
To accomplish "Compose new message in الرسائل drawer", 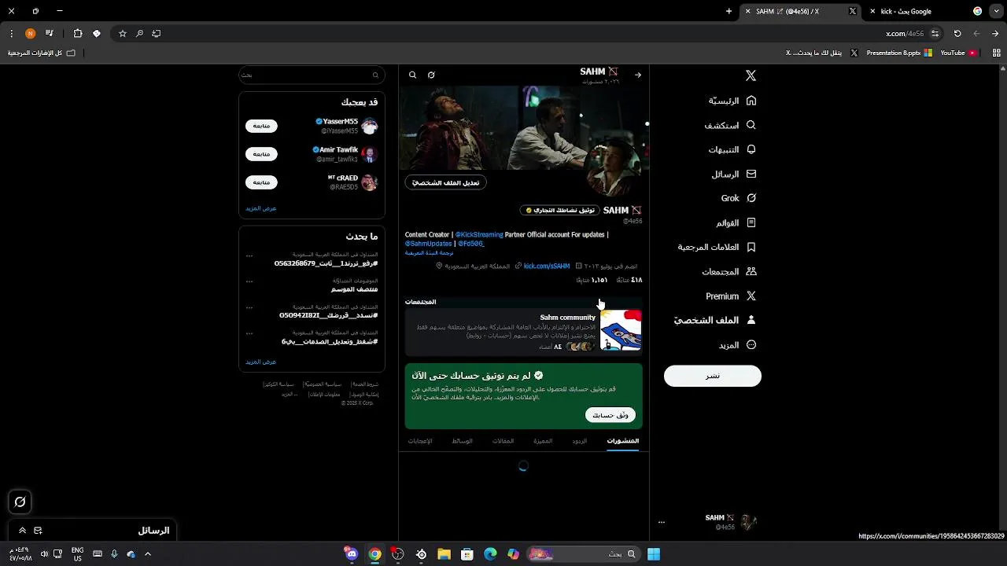I will [38, 531].
